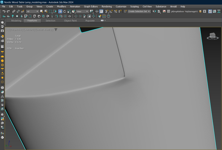Toggle the 3D Snaps button
222x150 pixels.
tap(107, 11)
